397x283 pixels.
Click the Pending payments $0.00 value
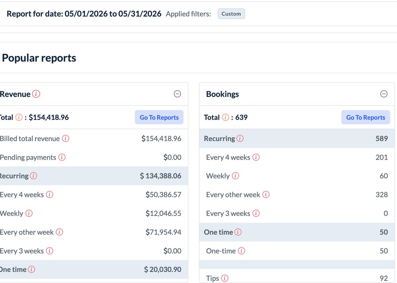click(x=172, y=157)
